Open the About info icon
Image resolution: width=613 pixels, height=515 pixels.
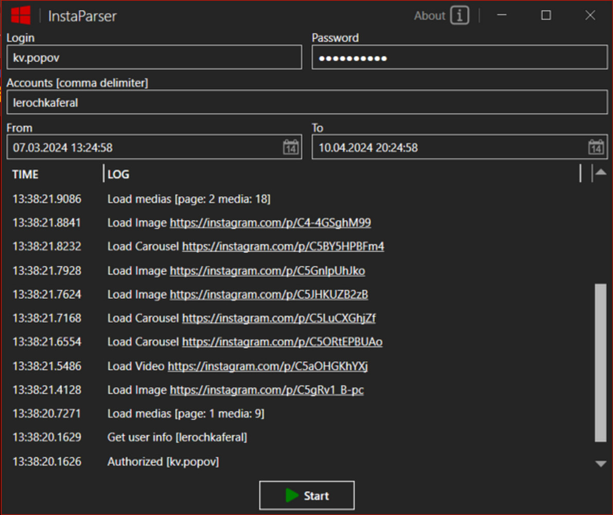click(x=459, y=15)
